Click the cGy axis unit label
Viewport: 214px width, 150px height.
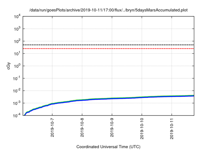[9, 66]
